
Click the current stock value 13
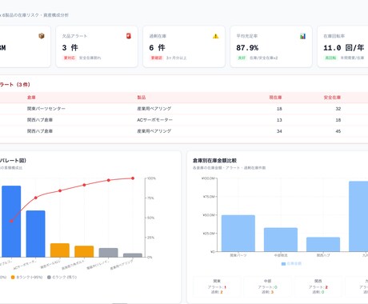pos(279,120)
